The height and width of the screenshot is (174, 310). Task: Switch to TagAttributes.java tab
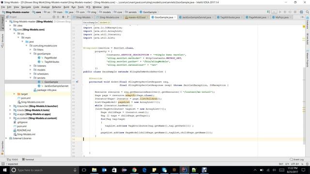pos(230,17)
